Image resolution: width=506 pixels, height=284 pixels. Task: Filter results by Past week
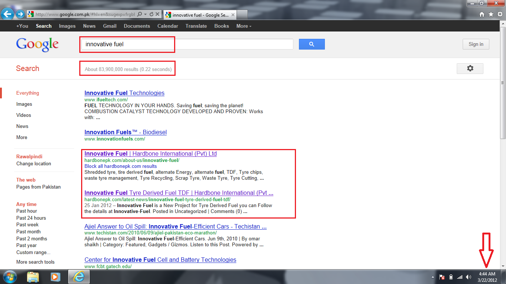[27, 224]
